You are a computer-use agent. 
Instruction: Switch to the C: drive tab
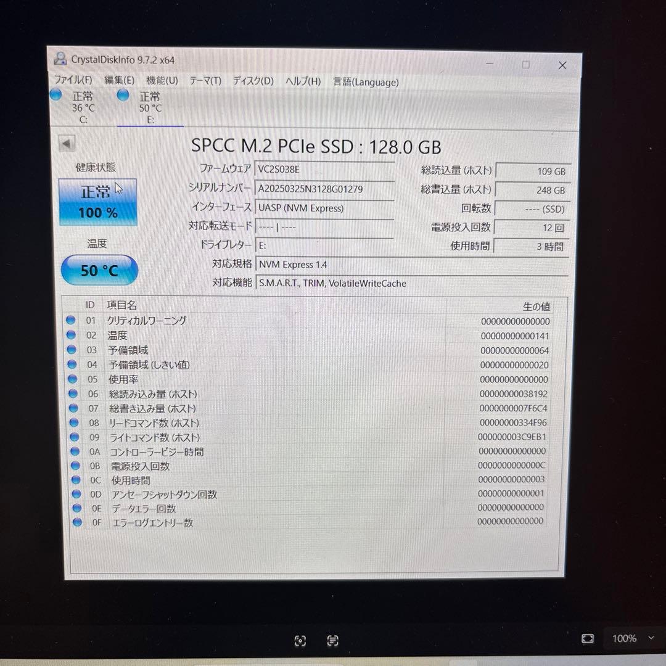[x=82, y=107]
